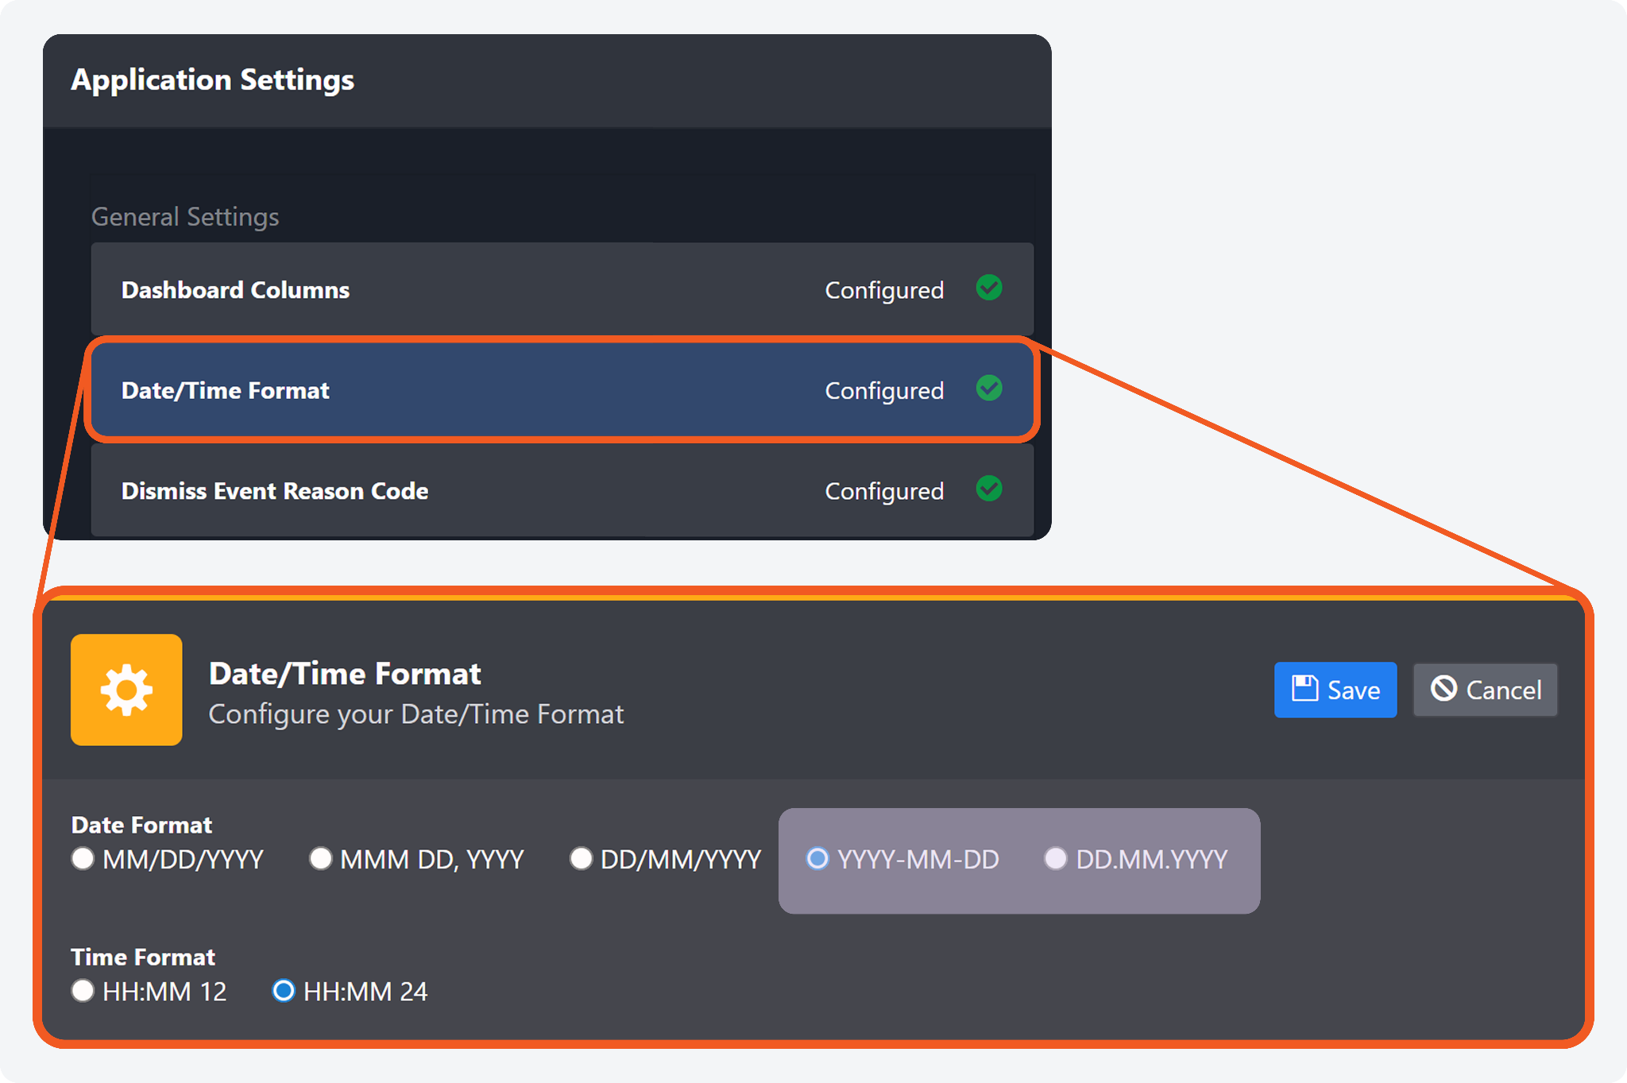Select DD.MM.YYYY date format radio

pyautogui.click(x=1055, y=859)
